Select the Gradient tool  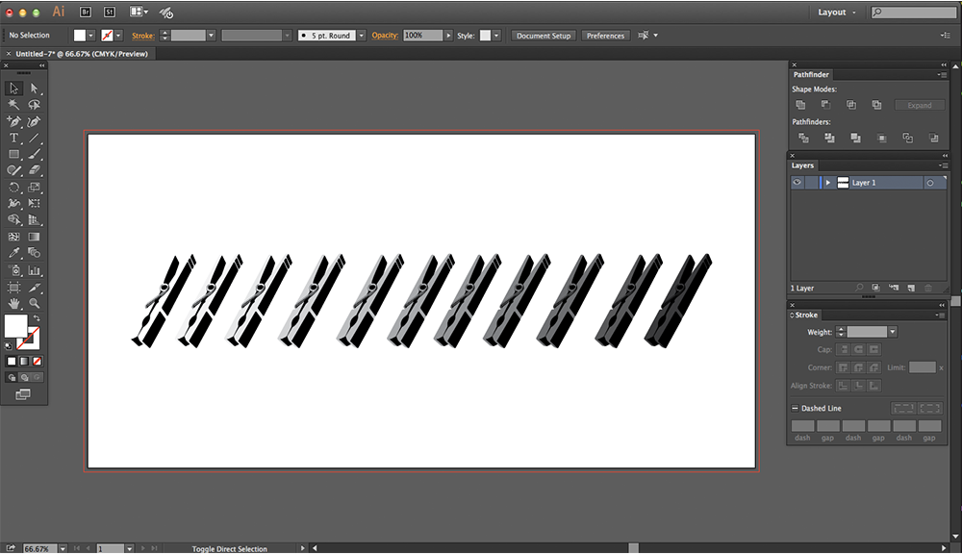[35, 236]
